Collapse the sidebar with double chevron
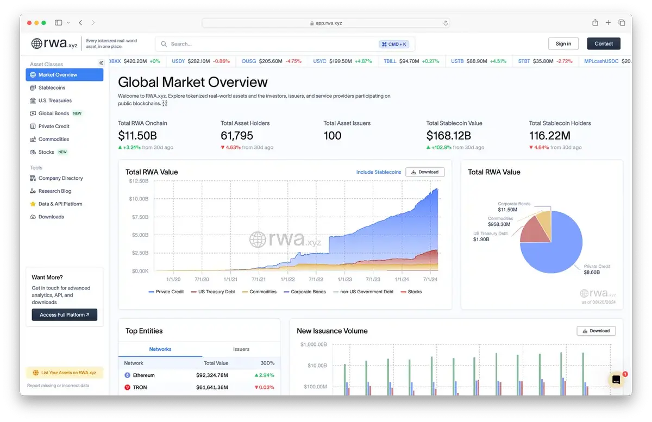The image size is (652, 422). point(101,63)
